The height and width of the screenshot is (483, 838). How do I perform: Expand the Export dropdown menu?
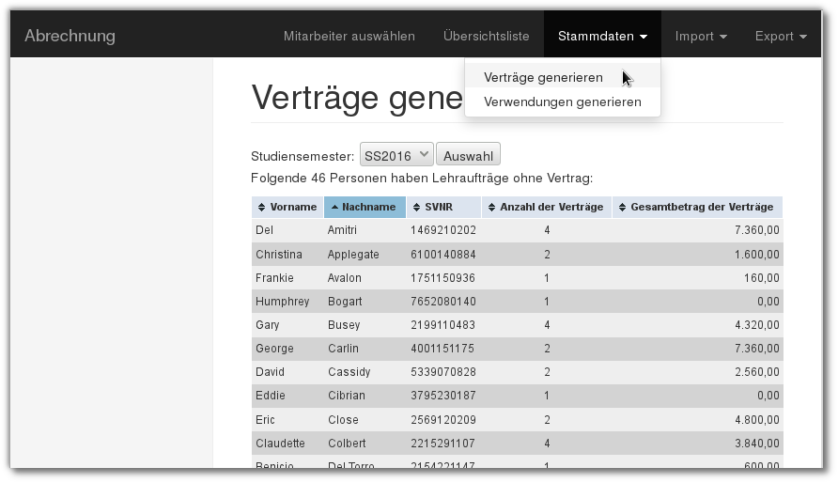click(780, 37)
